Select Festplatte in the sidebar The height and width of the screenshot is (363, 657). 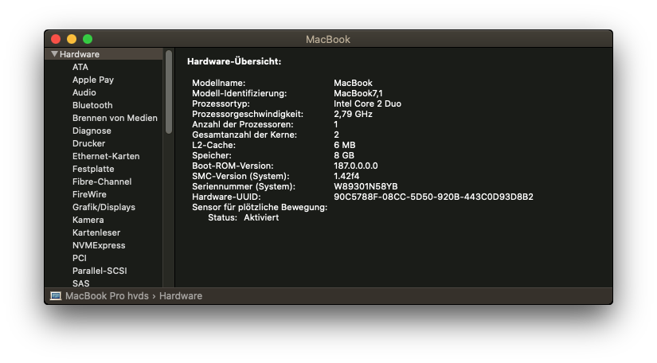coord(93,169)
